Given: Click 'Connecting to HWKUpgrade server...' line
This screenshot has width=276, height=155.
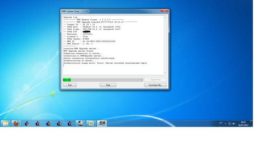Looking at the screenshot, I should coord(84,56).
